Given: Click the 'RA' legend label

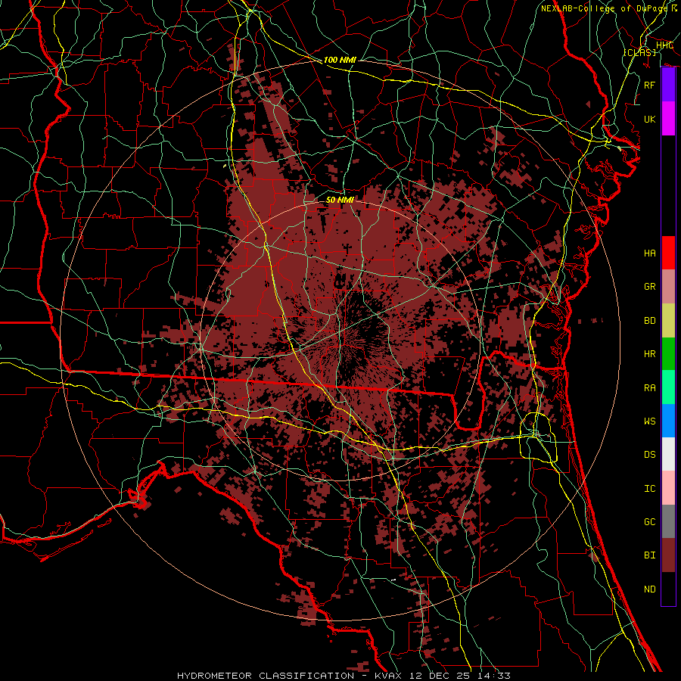Looking at the screenshot, I should click(x=649, y=388).
